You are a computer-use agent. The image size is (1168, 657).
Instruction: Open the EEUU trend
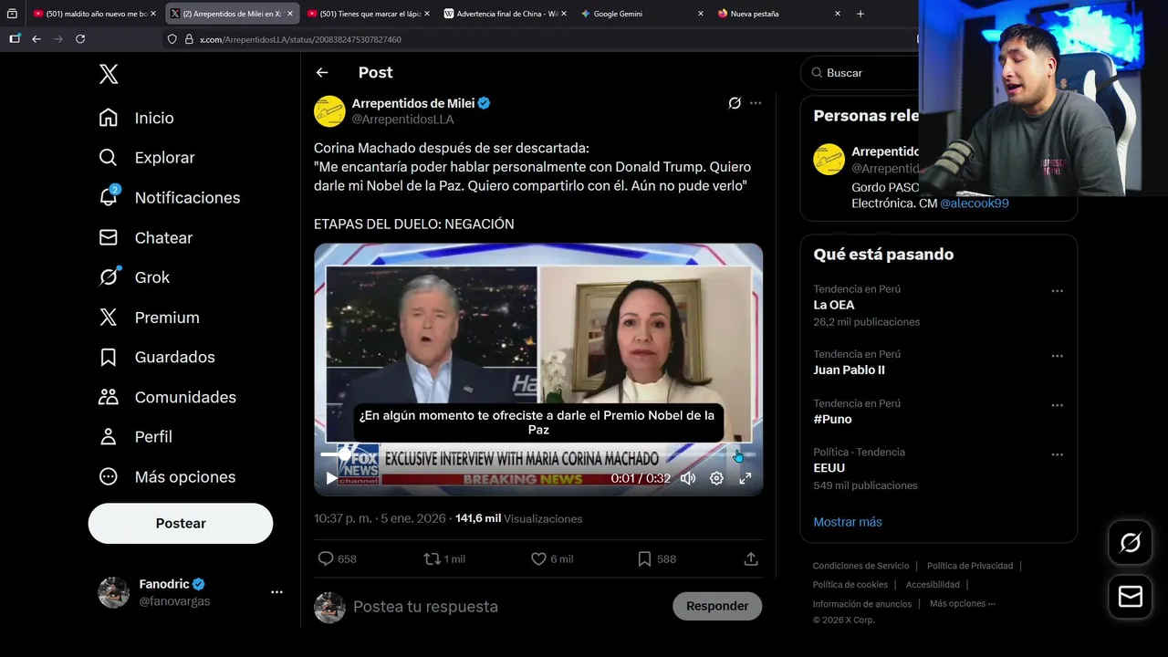pos(829,468)
